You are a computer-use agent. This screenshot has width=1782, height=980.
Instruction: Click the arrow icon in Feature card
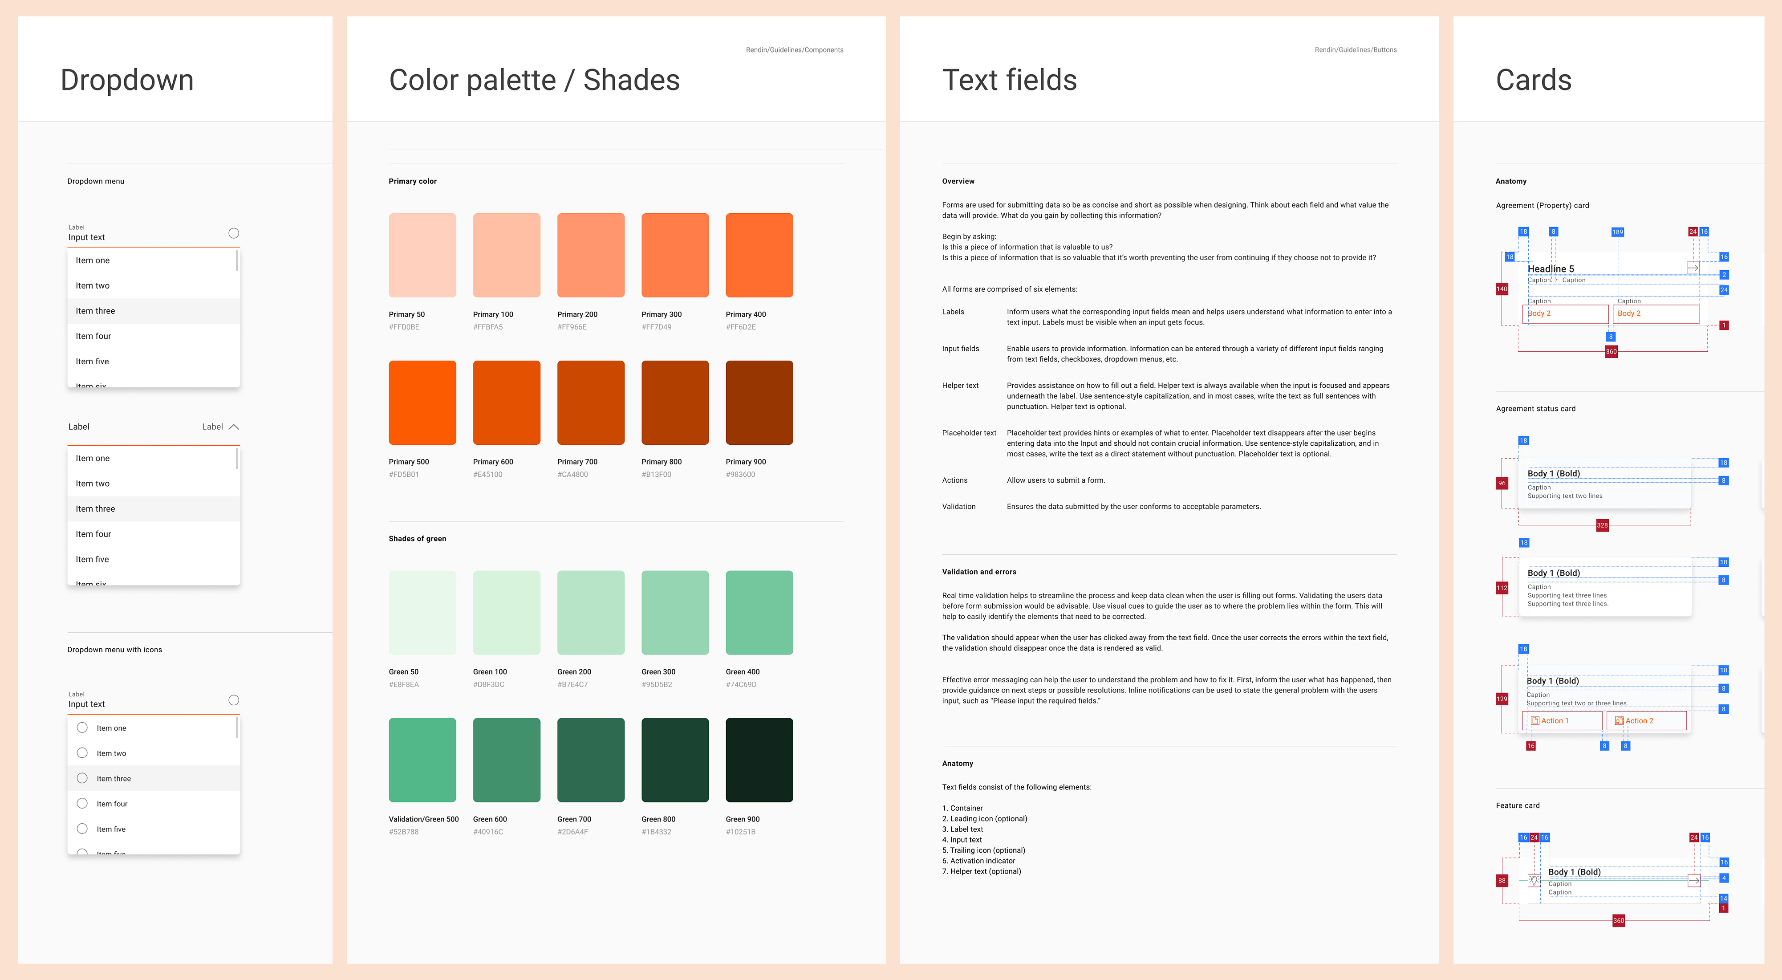[x=1694, y=880]
